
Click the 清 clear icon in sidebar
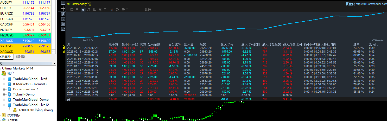pyautogui.click(x=63, y=14)
